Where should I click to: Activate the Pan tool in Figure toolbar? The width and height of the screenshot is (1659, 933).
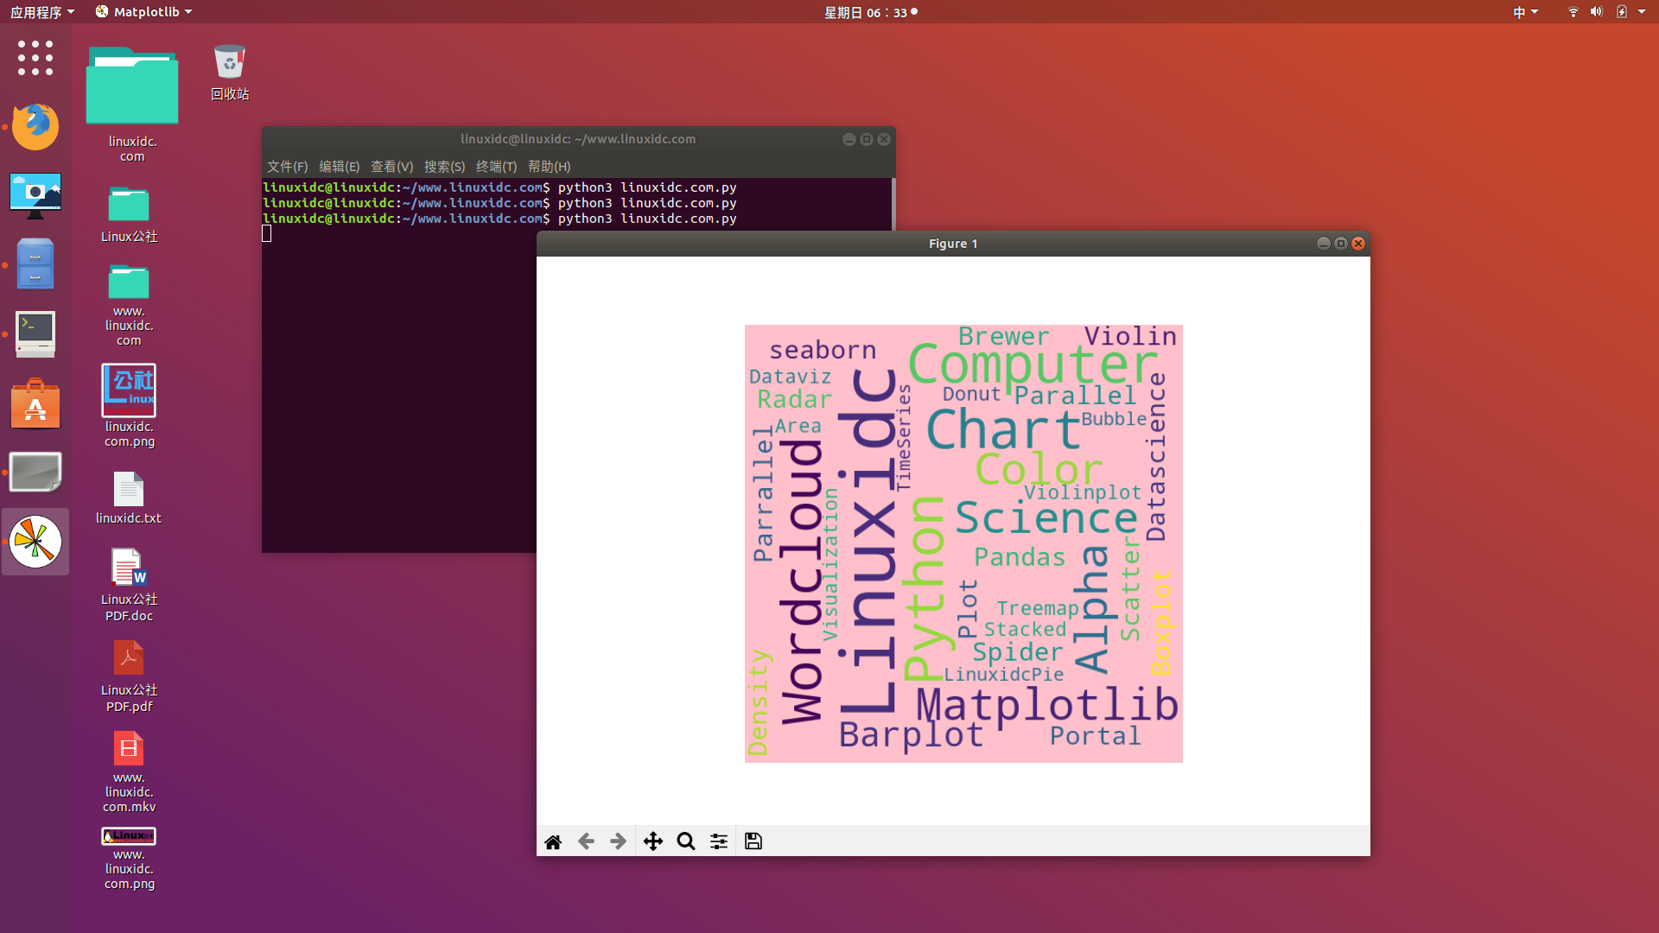coord(653,841)
